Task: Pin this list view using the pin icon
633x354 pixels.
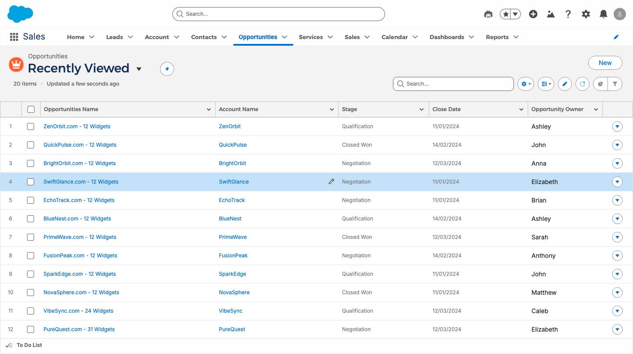Action: [x=167, y=69]
